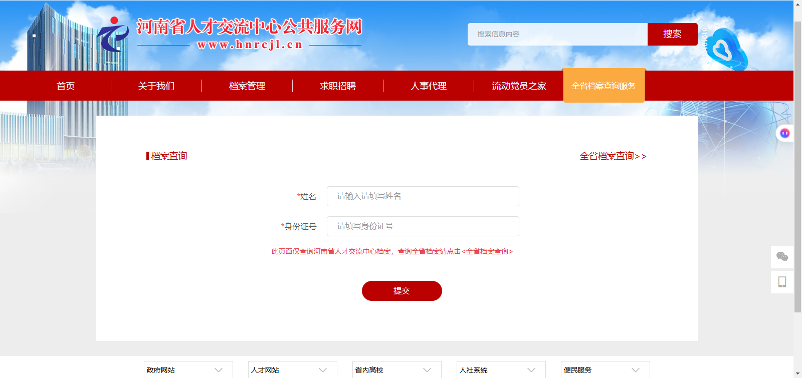Click the site logo emblem
Image resolution: width=802 pixels, height=378 pixels.
(x=113, y=34)
